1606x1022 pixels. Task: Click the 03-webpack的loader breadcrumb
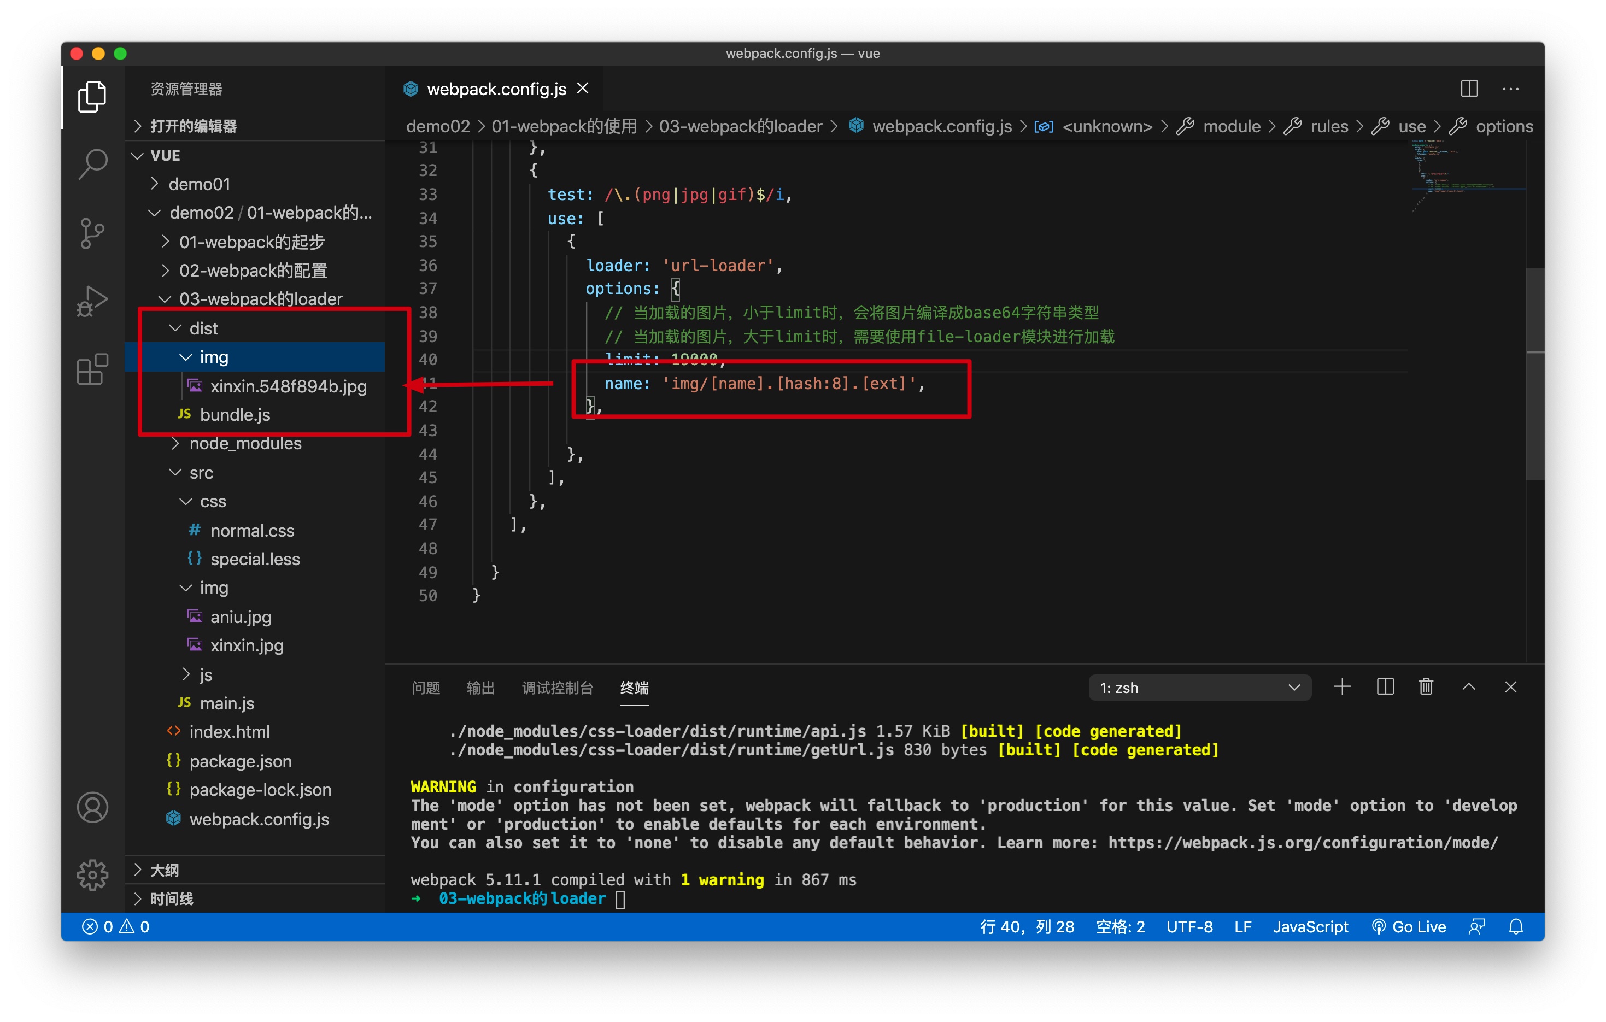point(740,126)
